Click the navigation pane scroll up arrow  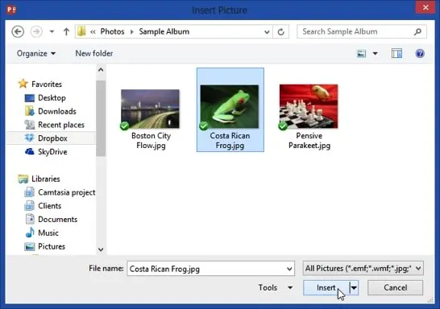click(x=101, y=70)
